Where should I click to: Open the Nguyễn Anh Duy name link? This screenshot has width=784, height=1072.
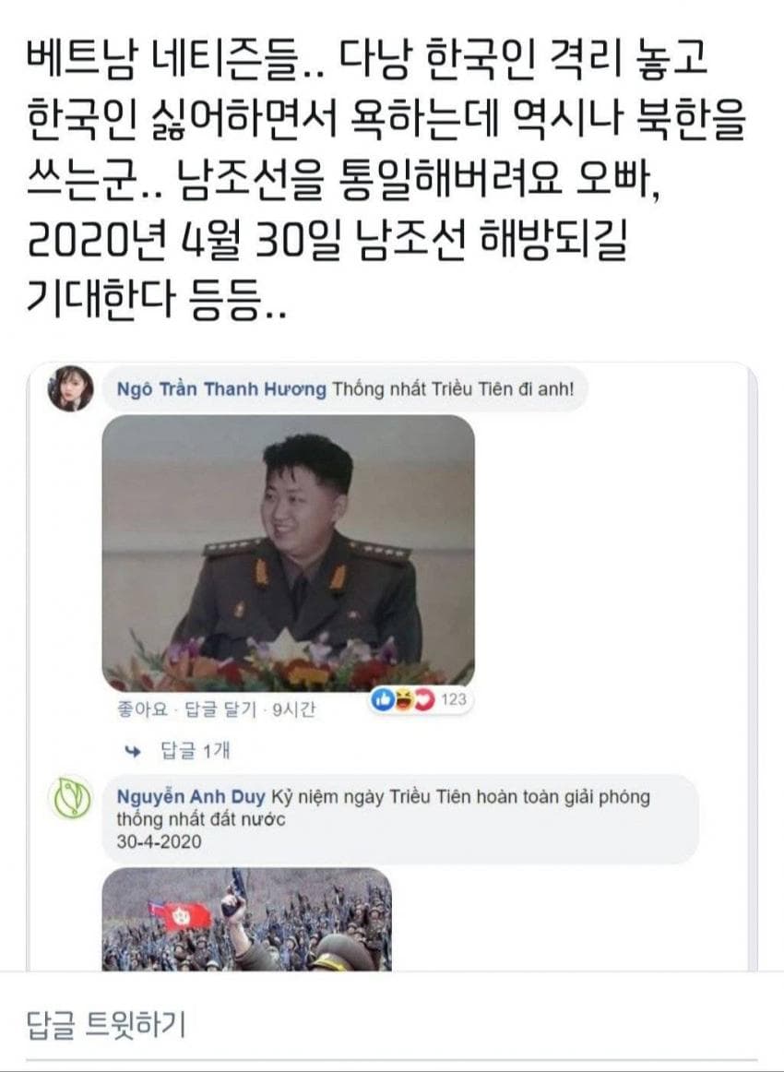pyautogui.click(x=191, y=797)
